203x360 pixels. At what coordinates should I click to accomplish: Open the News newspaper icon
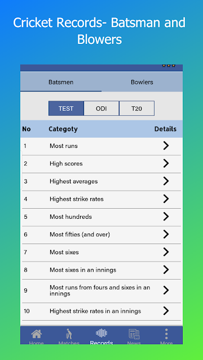tap(134, 334)
